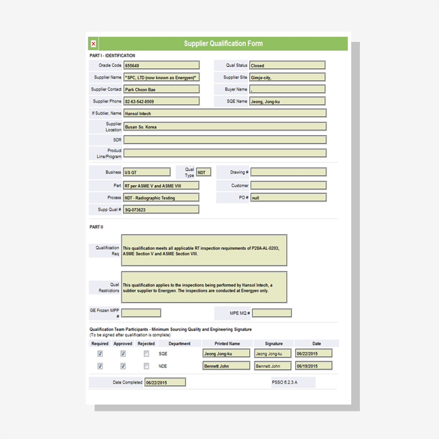Image resolution: width=439 pixels, height=439 pixels.
Task: Click the PSSO 6.2.3 A text
Action: coord(284,382)
